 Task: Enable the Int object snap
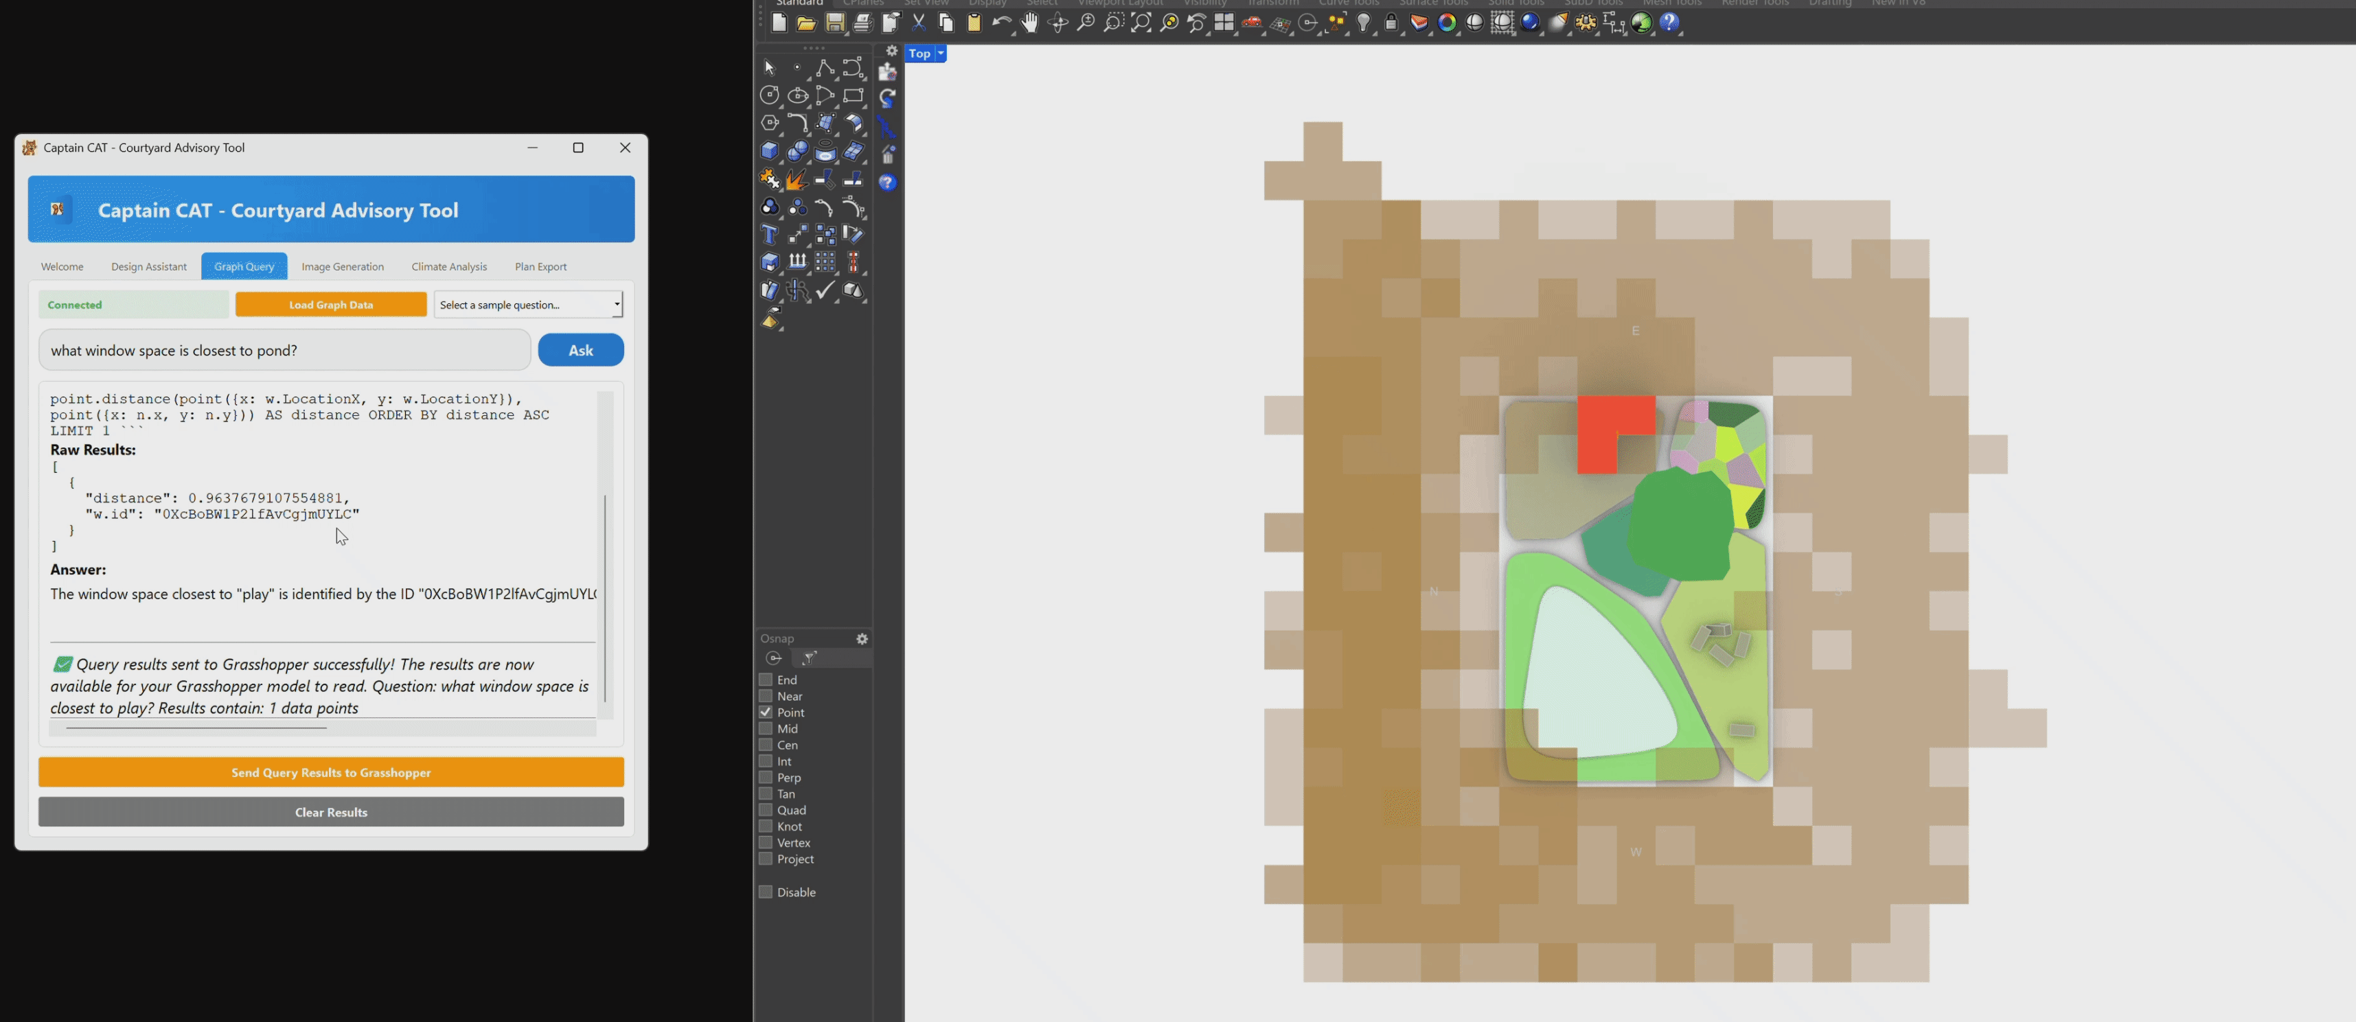(x=766, y=760)
